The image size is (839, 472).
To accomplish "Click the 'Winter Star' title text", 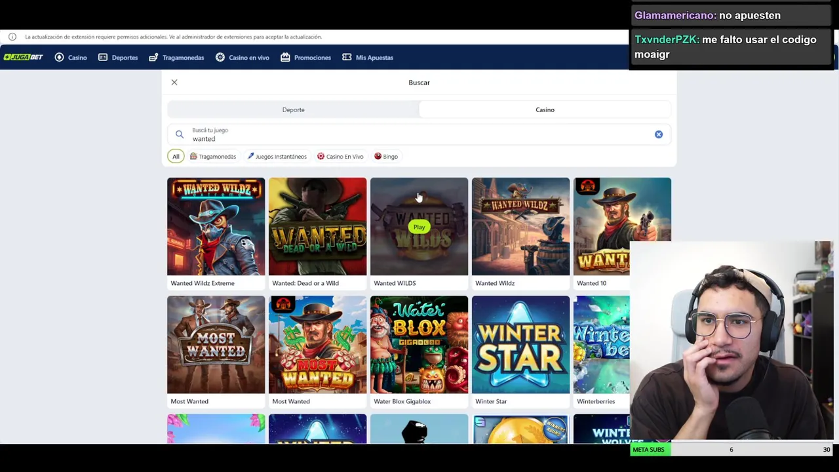I will 491,401.
